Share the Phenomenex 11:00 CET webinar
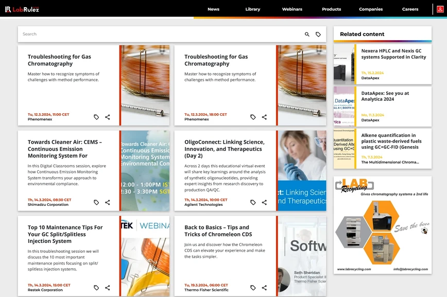Viewport: 447px width, 297px height. (108, 117)
